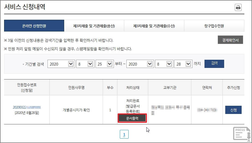Click the 교부기관 column header
Image resolution: width=252 pixels, height=143 pixels.
click(x=170, y=88)
